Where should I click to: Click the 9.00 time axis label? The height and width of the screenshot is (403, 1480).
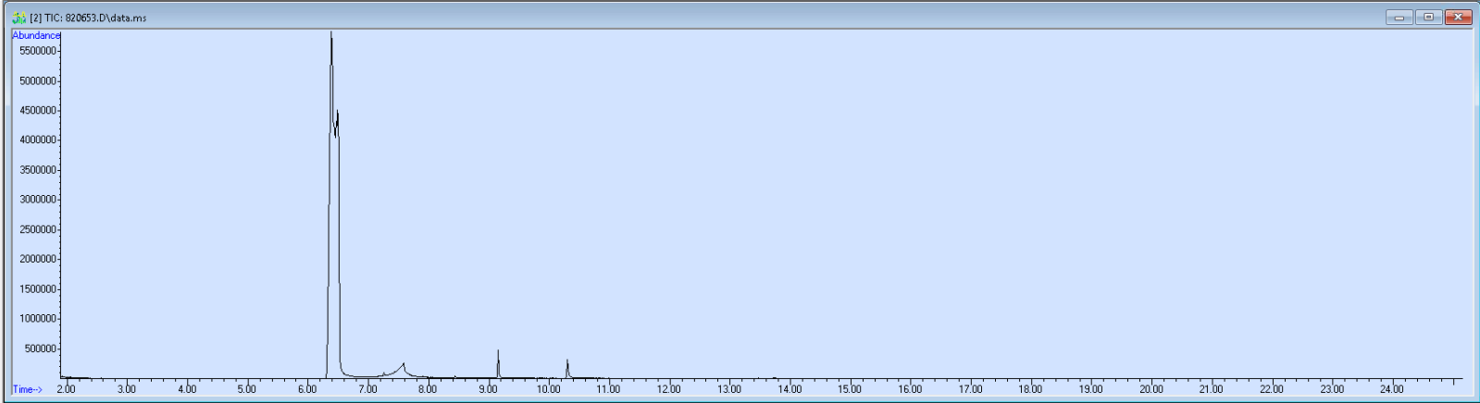(x=488, y=389)
